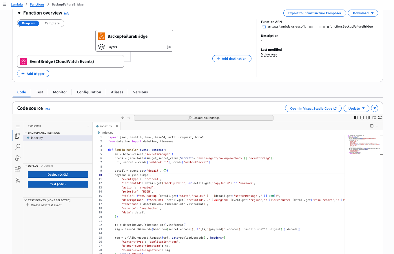Open editor More Actions ellipsis
The width and height of the screenshot is (394, 254).
[378, 126]
